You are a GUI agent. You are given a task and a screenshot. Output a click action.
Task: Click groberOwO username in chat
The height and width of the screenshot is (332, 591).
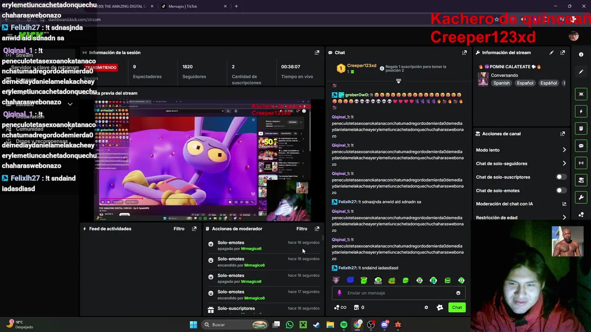[356, 95]
